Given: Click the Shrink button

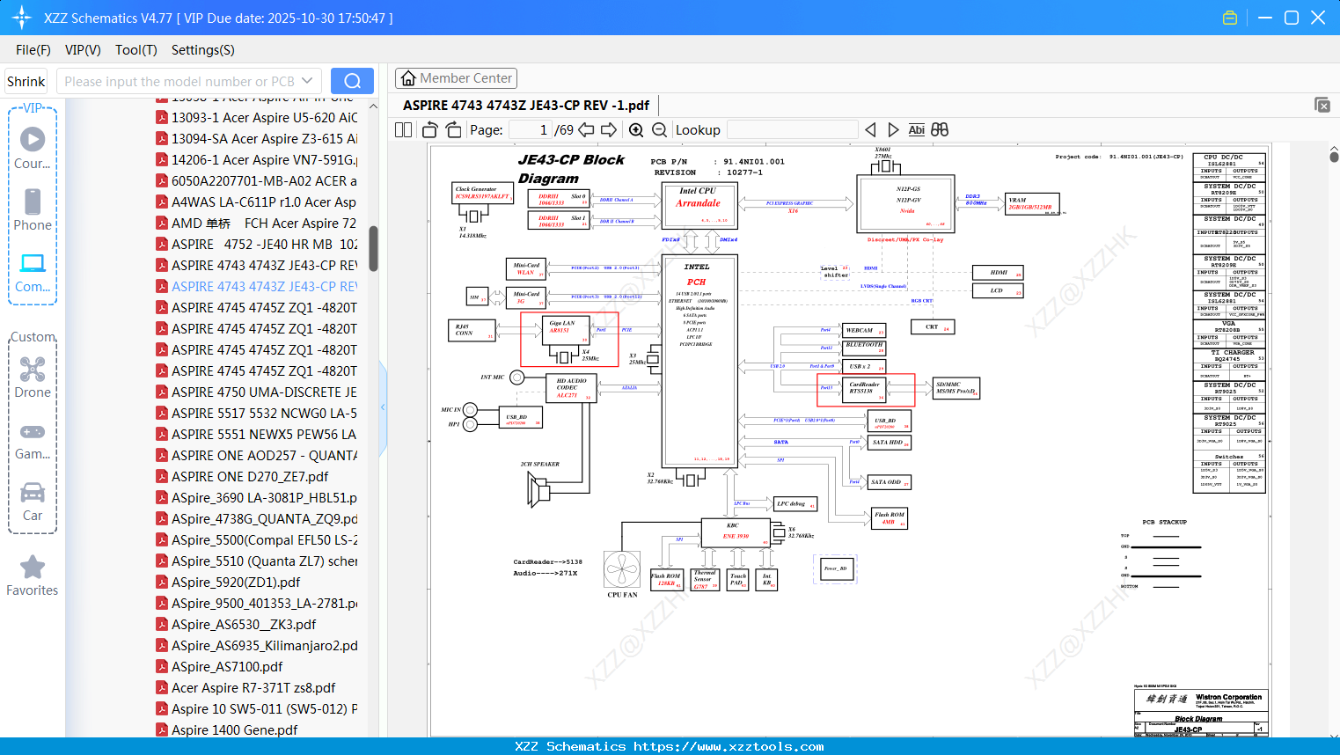Looking at the screenshot, I should point(26,81).
